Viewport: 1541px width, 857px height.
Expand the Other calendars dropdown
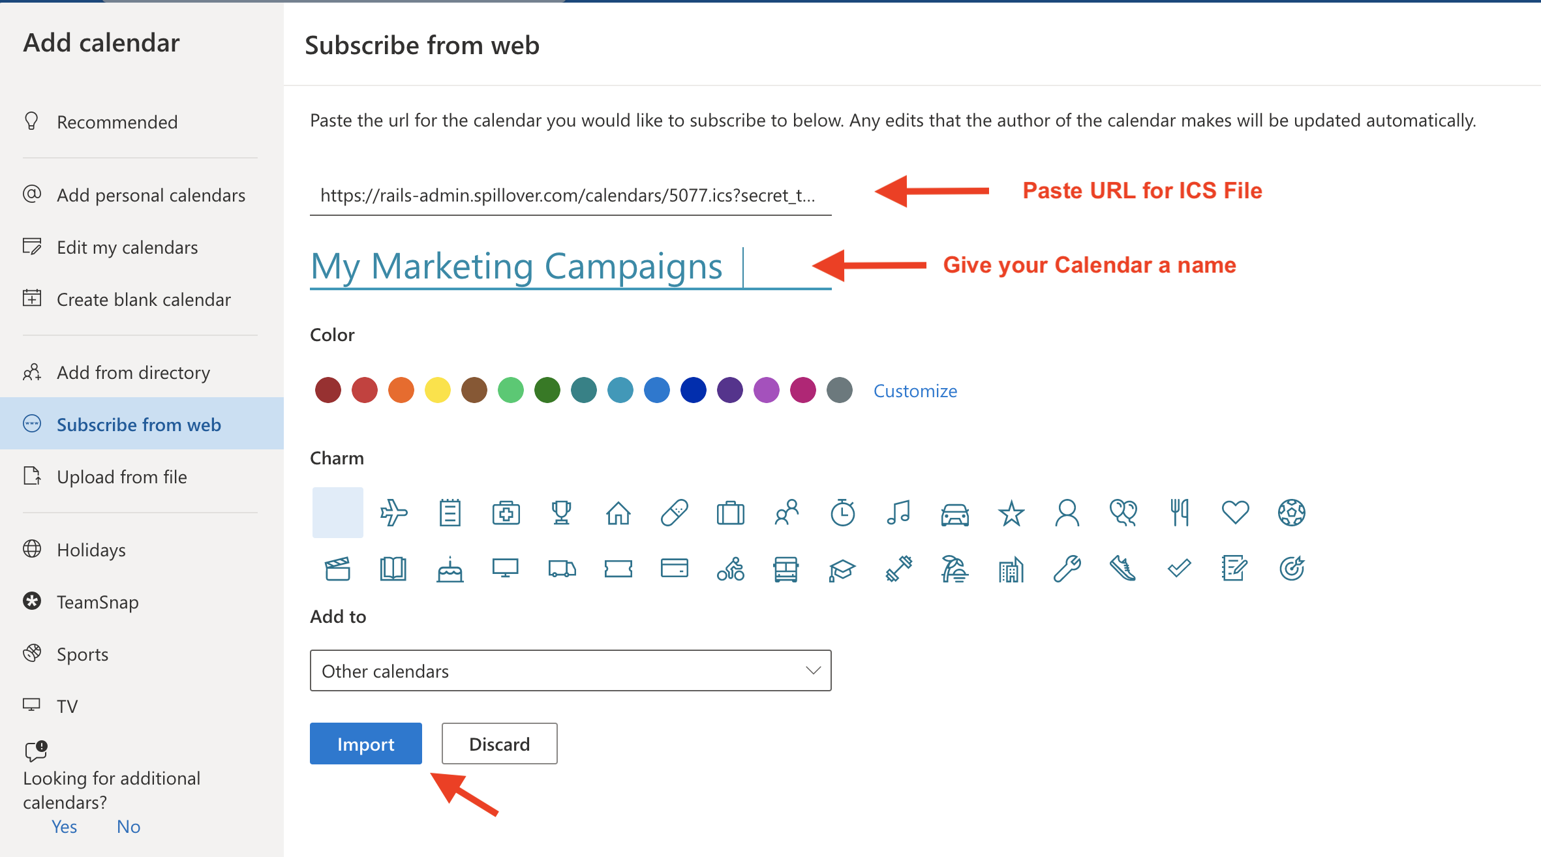click(571, 670)
